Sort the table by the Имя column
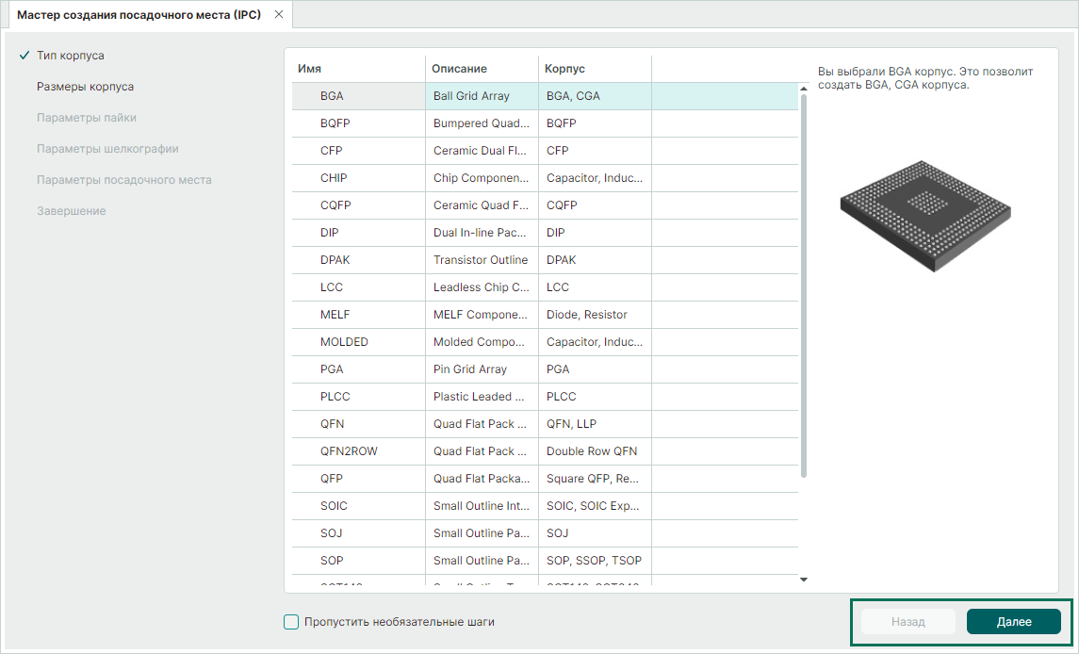 [x=310, y=69]
